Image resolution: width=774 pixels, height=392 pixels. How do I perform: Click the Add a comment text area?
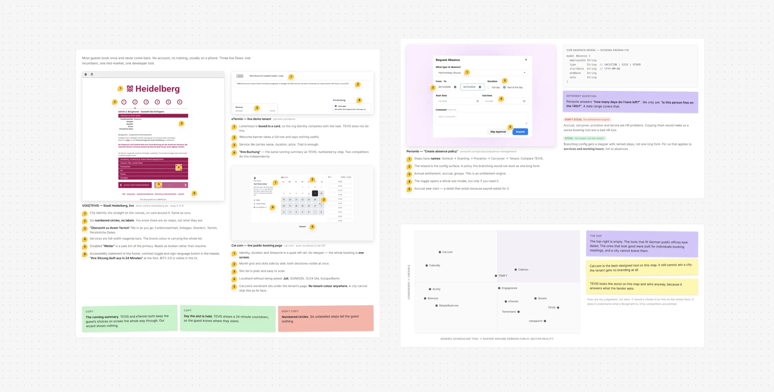click(481, 118)
